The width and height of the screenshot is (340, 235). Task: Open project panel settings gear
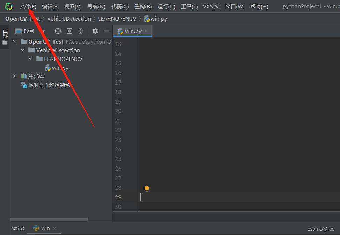pyautogui.click(x=95, y=31)
